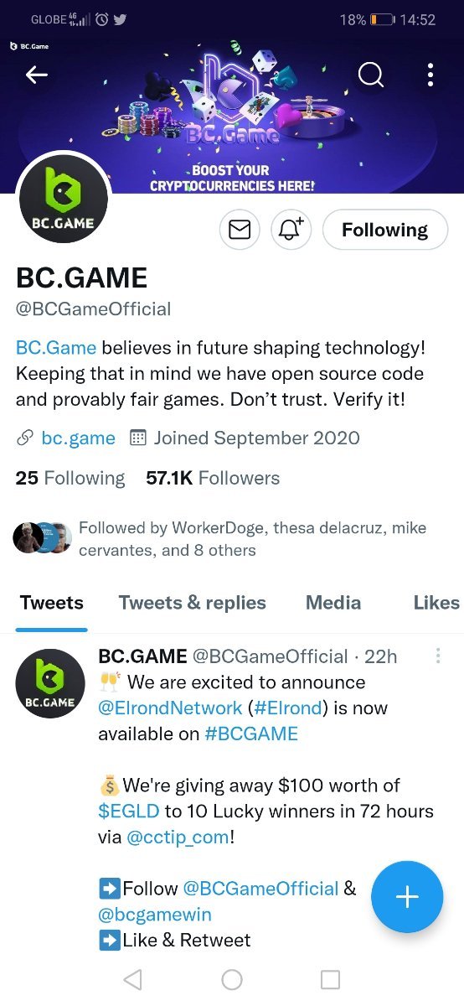The image size is (464, 1006).
Task: Switch to the Tweets & replies tab
Action: pyautogui.click(x=193, y=603)
